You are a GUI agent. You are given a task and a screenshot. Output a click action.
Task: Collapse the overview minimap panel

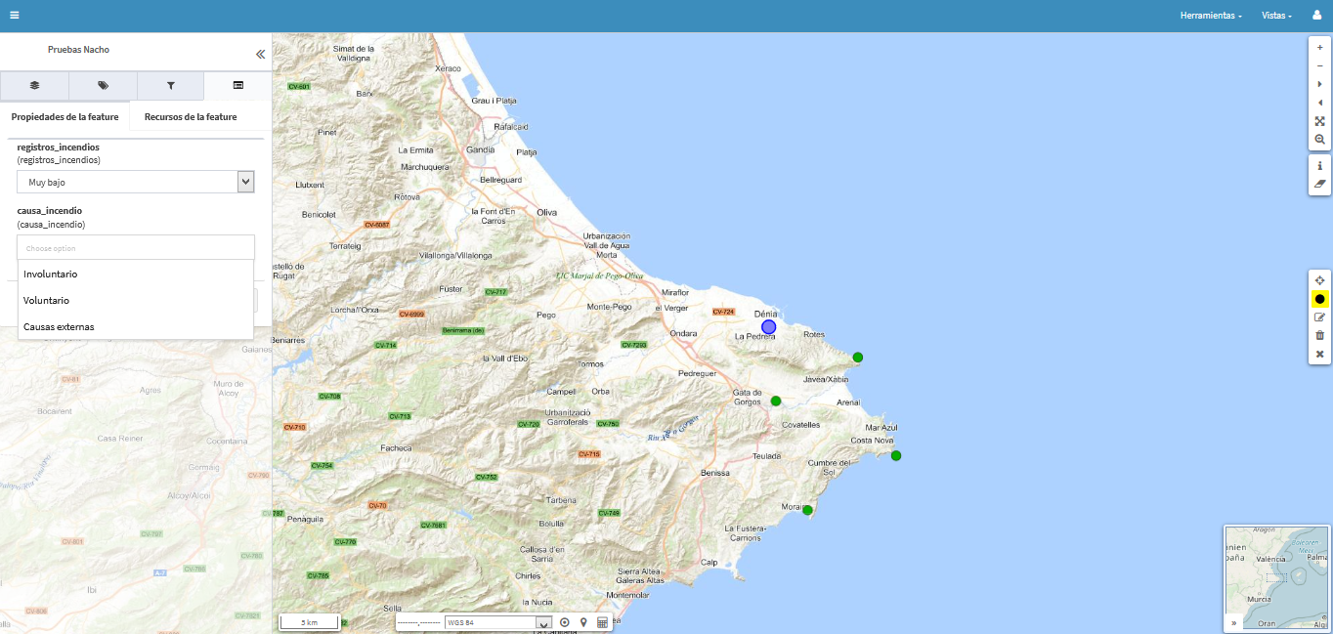point(1233,622)
